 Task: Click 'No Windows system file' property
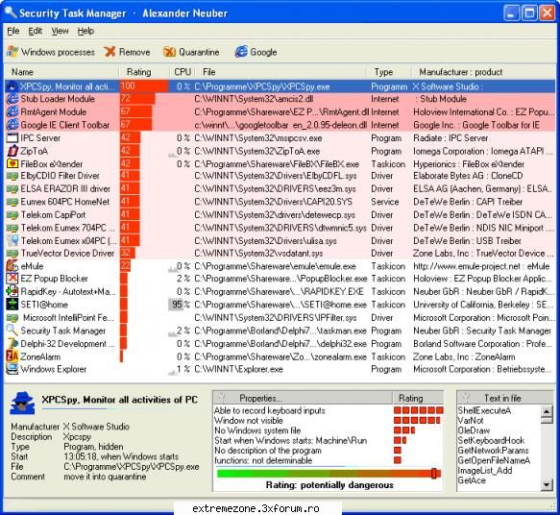[x=257, y=430]
